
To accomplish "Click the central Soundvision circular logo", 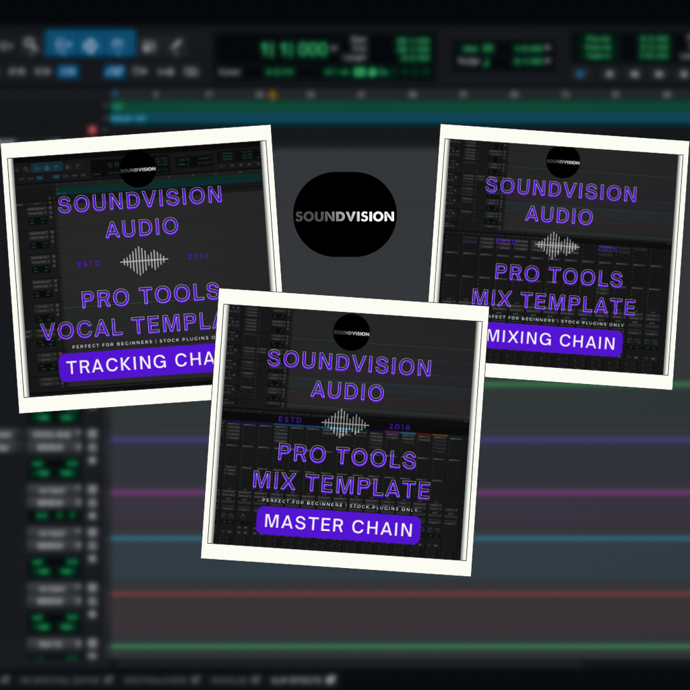I will [344, 215].
